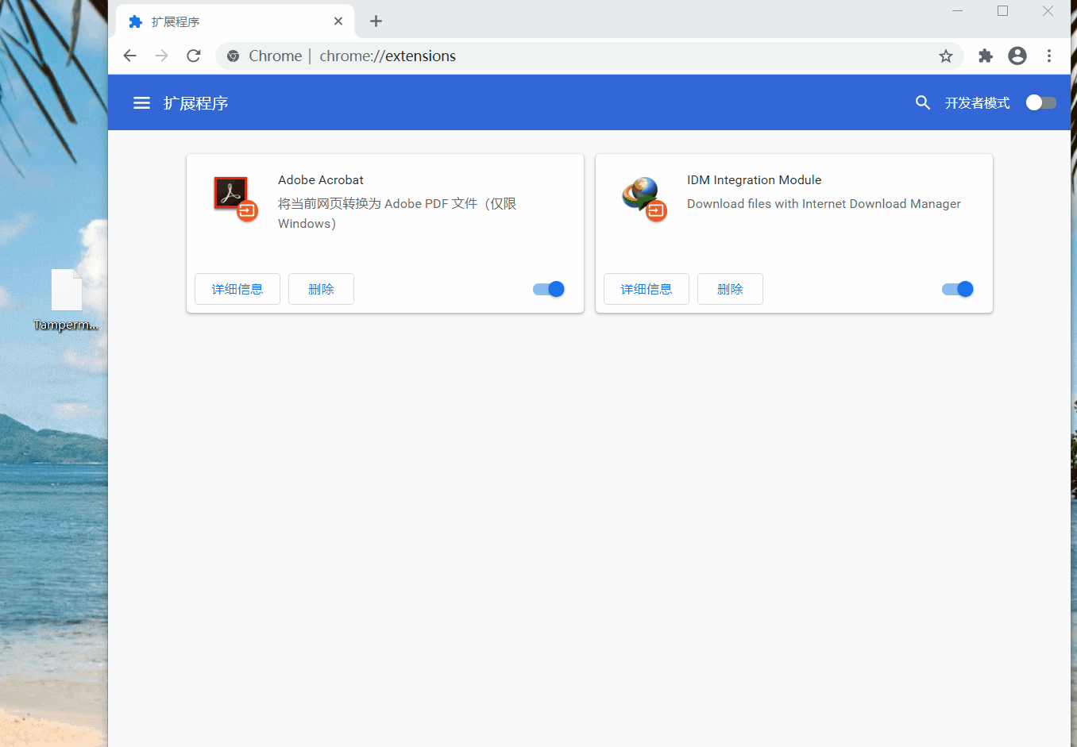Open the extensions hamburger menu
The height and width of the screenshot is (747, 1077).
(x=141, y=103)
